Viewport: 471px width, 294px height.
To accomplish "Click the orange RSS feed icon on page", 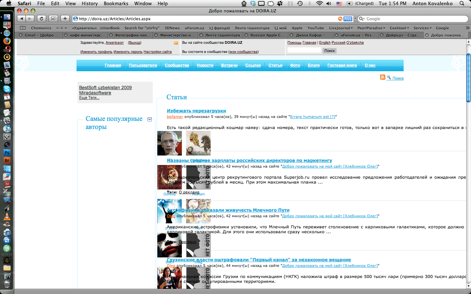I will click(x=382, y=77).
